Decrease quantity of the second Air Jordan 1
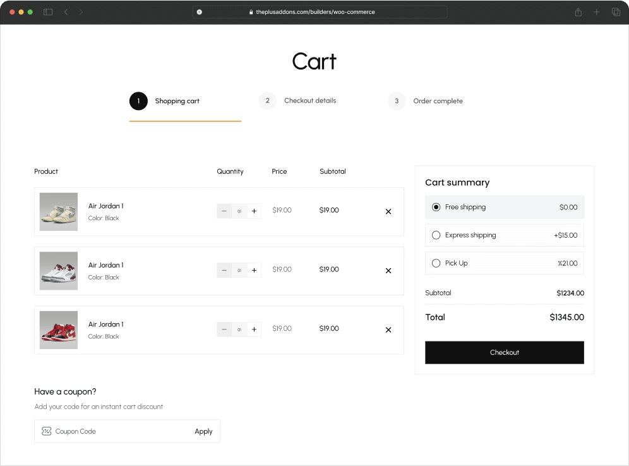The width and height of the screenshot is (629, 466). pos(224,270)
